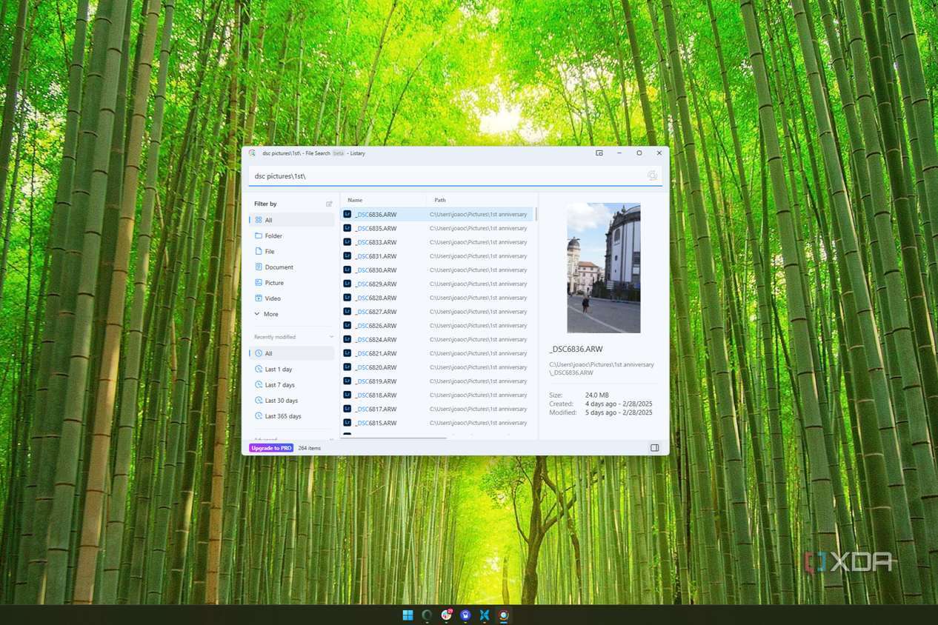Image resolution: width=938 pixels, height=625 pixels.
Task: Click the Listary icon in taskbar
Action: 504,615
